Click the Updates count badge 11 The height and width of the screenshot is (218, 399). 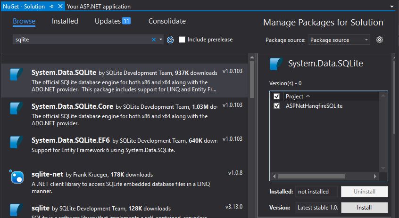click(x=126, y=21)
